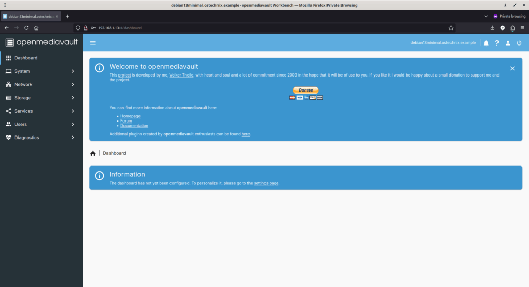The image size is (529, 287).
Task: Expand the Users menu chevron
Action: (x=73, y=124)
